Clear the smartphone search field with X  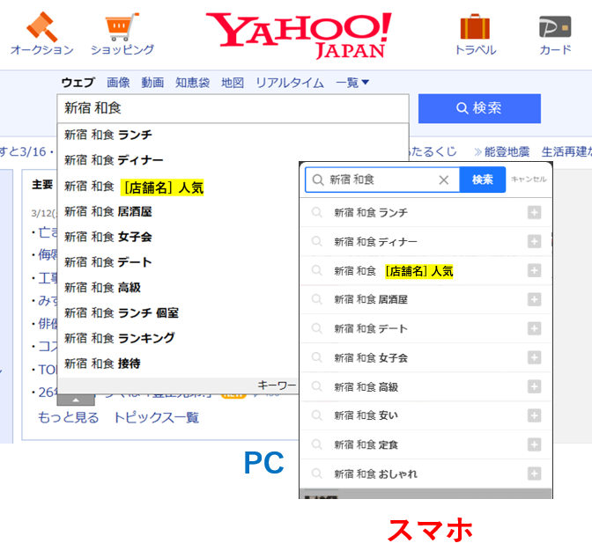(444, 180)
